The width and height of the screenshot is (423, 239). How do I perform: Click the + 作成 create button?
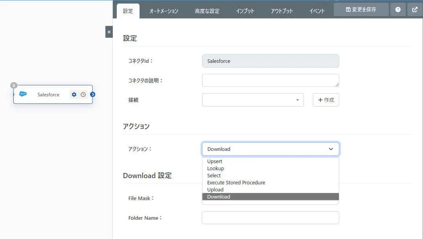tap(326, 100)
